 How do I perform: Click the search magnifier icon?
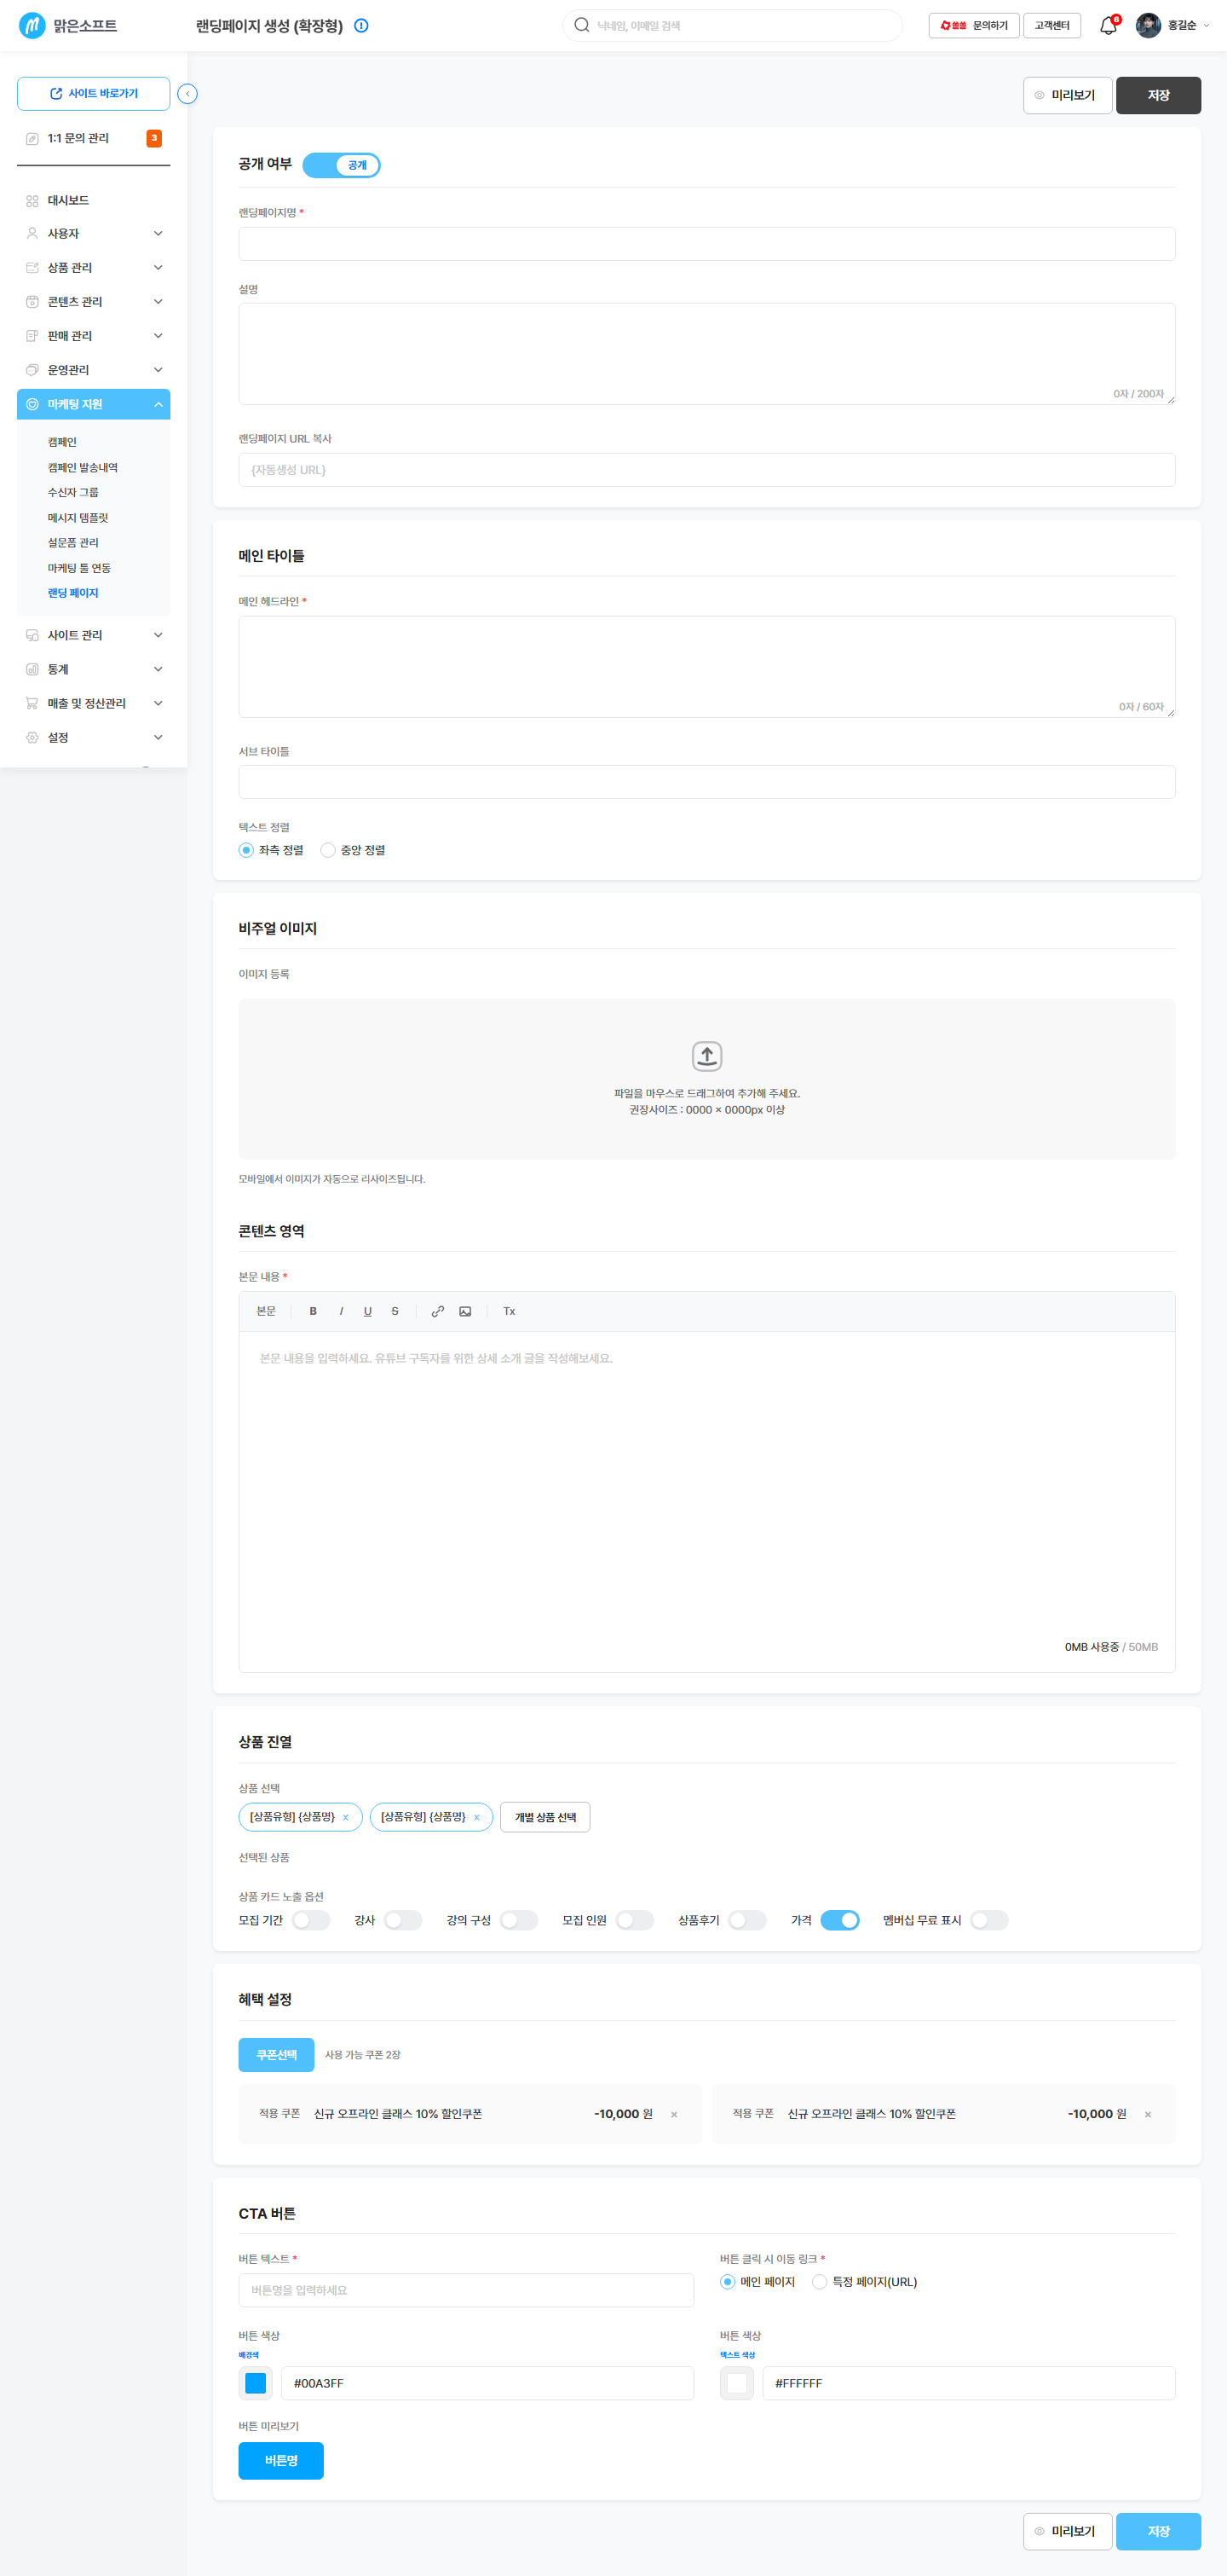click(x=581, y=25)
